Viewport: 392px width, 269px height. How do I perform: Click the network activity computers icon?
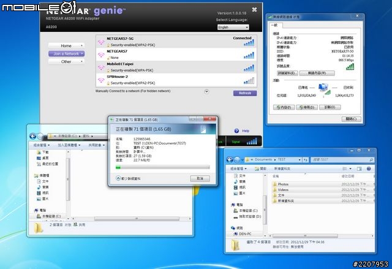pos(324,89)
